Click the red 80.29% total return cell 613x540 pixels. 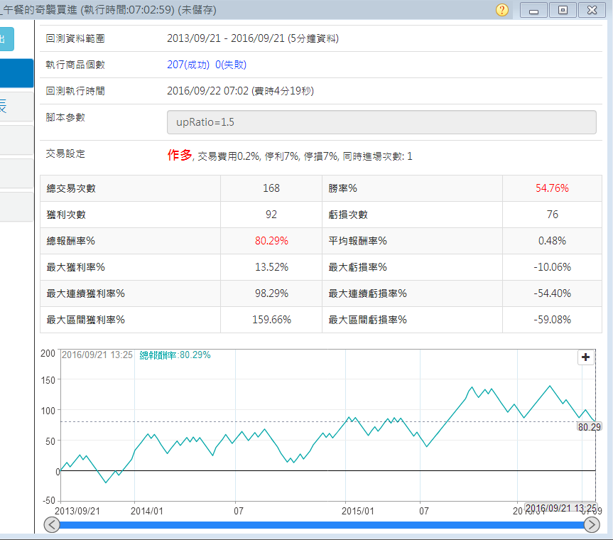coord(271,241)
